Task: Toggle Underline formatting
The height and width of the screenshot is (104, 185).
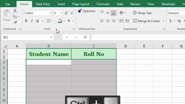Action: pos(38,21)
